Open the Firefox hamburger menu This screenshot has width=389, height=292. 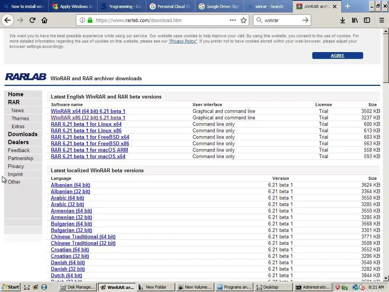pos(381,21)
